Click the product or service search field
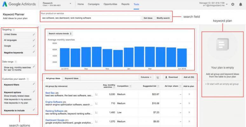Image resolution: width=246 pixels, height=127 pixels. tap(91, 18)
